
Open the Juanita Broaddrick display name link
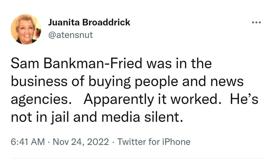89,23
